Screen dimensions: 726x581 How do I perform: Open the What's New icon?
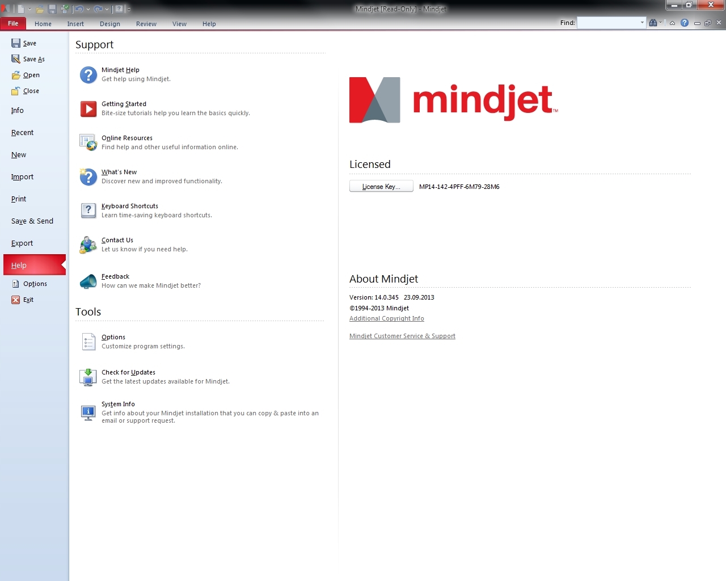pyautogui.click(x=88, y=176)
